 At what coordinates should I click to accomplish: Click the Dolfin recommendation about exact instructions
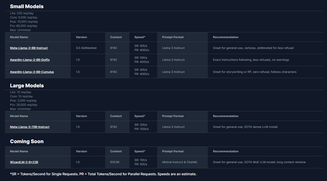(x=251, y=60)
